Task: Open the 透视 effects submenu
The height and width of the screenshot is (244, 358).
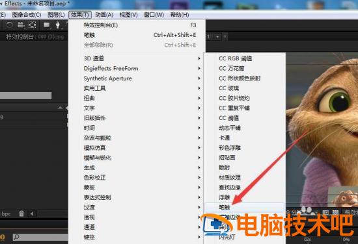Action: point(137,217)
